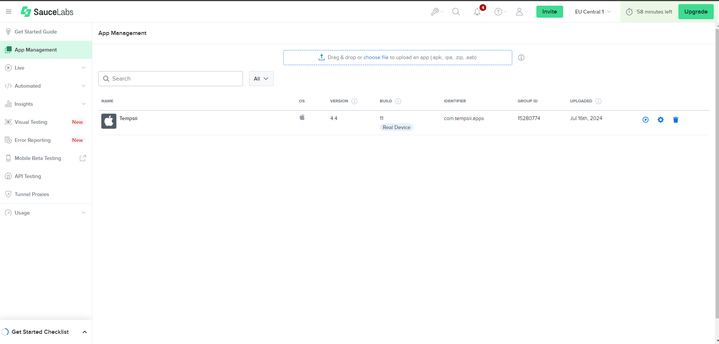The image size is (719, 344).
Task: Click the Tunnel Proxies shield icon
Action: click(x=8, y=194)
